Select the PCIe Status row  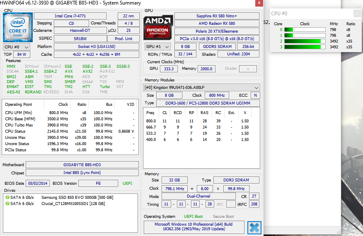click(x=70, y=150)
